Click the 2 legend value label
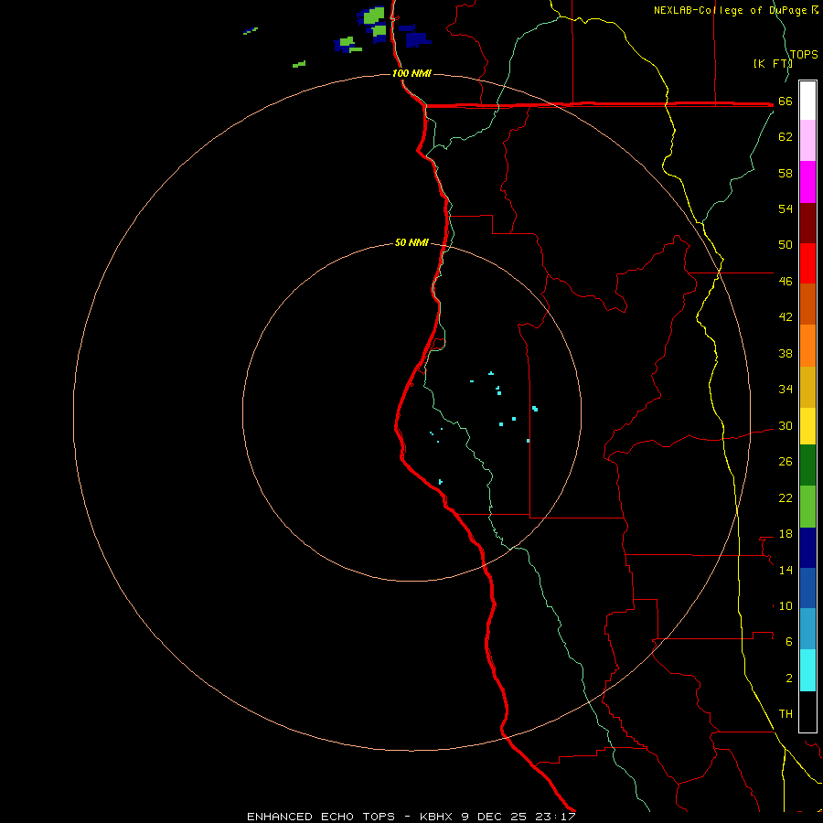This screenshot has width=823, height=823. tap(789, 679)
